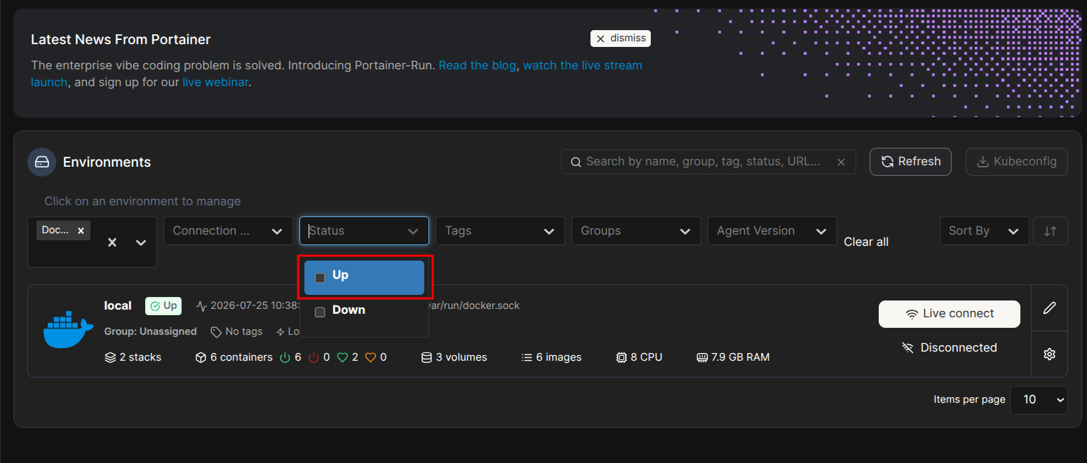The width and height of the screenshot is (1087, 463).
Task: Click the stopped containers red icon
Action: coord(313,357)
